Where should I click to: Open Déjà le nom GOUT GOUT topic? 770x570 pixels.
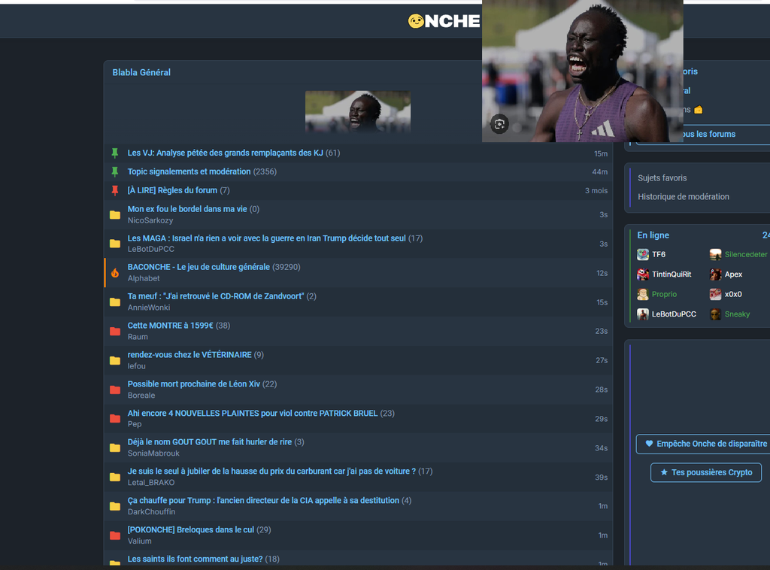click(x=210, y=442)
